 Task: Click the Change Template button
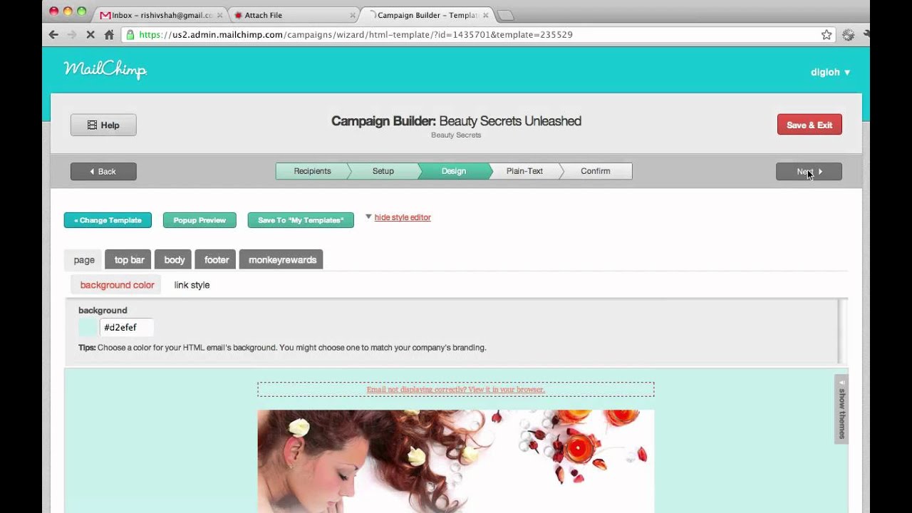(108, 220)
